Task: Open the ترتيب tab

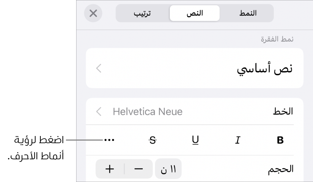Action: pos(143,13)
